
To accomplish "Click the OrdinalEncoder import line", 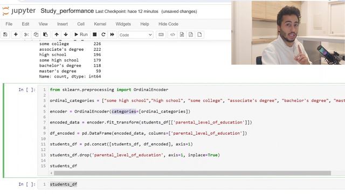I will (x=109, y=90).
